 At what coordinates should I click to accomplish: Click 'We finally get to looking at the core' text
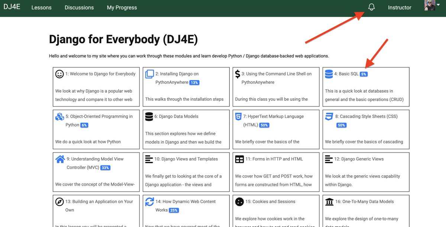point(184,180)
